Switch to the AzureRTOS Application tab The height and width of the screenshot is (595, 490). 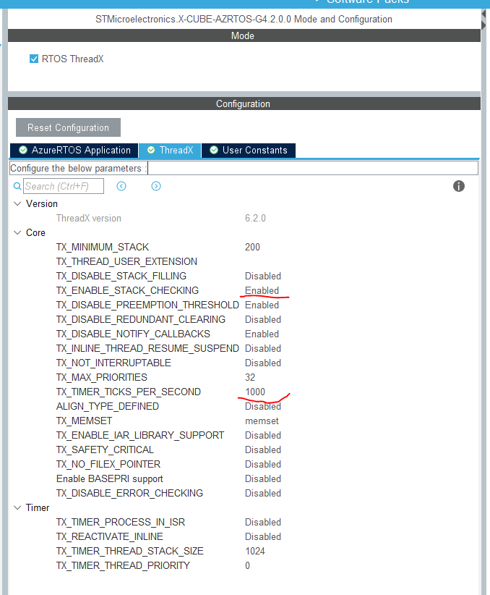[74, 151]
